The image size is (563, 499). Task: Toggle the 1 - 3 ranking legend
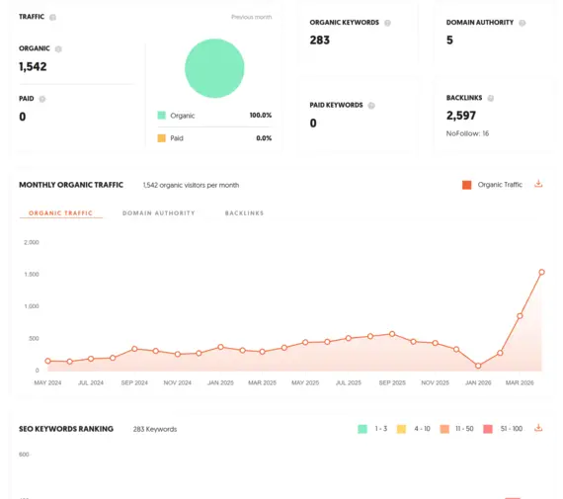[362, 429]
